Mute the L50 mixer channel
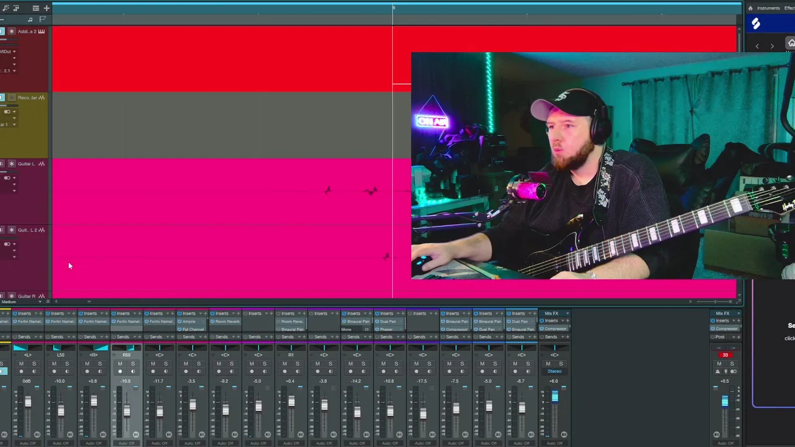The image size is (795, 447). 54,363
